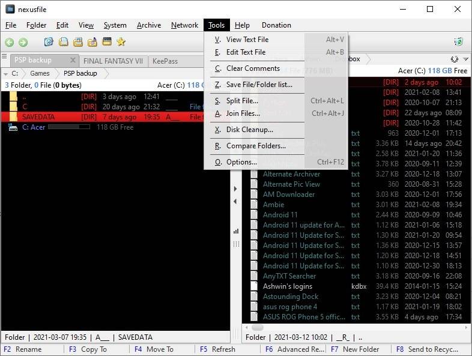
Task: Click the film-strip toolbar icon
Action: point(106,41)
